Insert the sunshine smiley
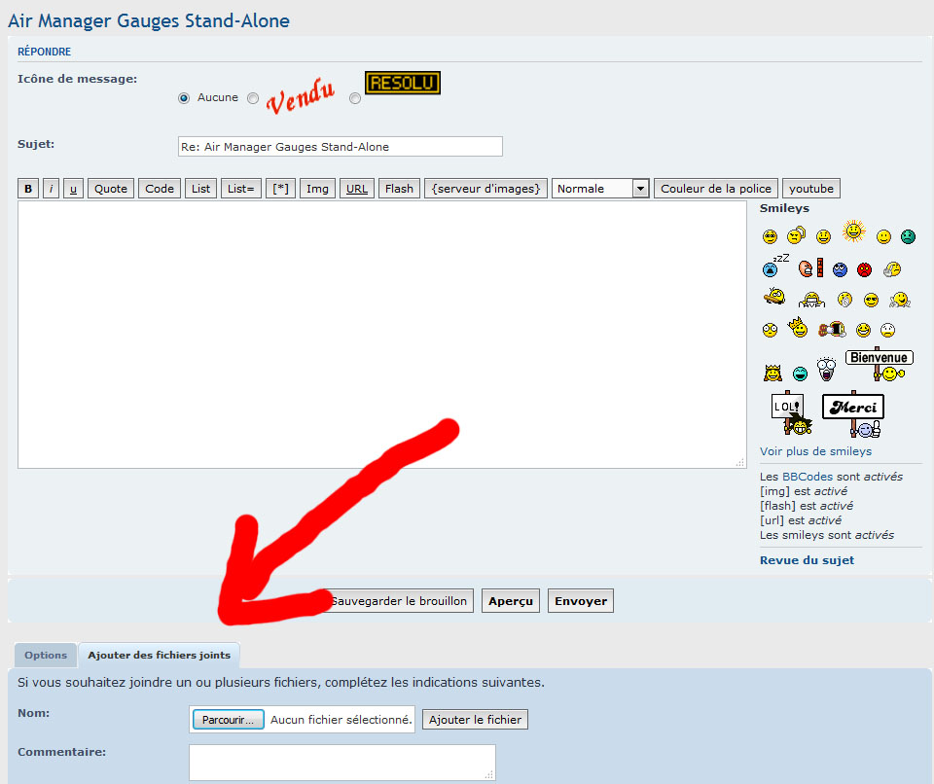The width and height of the screenshot is (934, 784). click(853, 232)
